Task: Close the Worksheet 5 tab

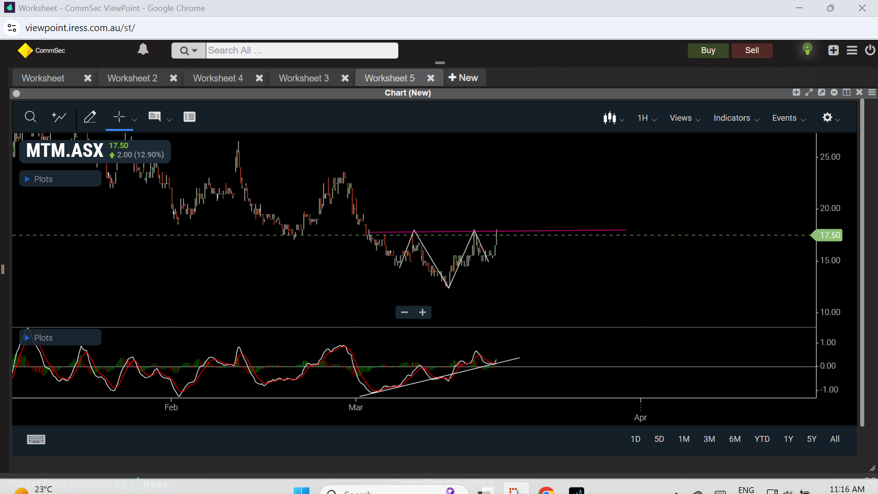Action: (x=431, y=78)
